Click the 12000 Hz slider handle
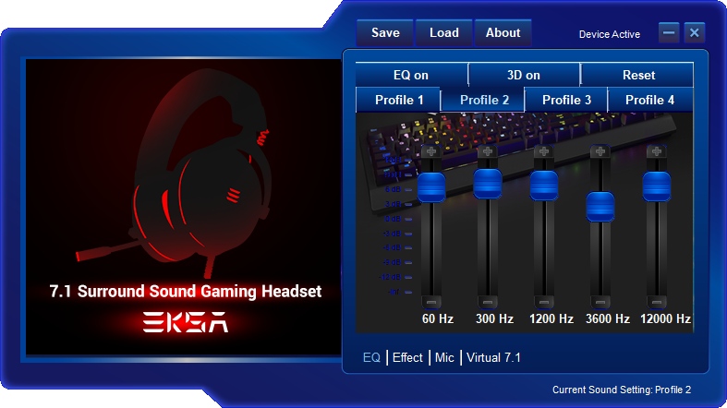Viewport: 727px width, 408px height. click(657, 186)
